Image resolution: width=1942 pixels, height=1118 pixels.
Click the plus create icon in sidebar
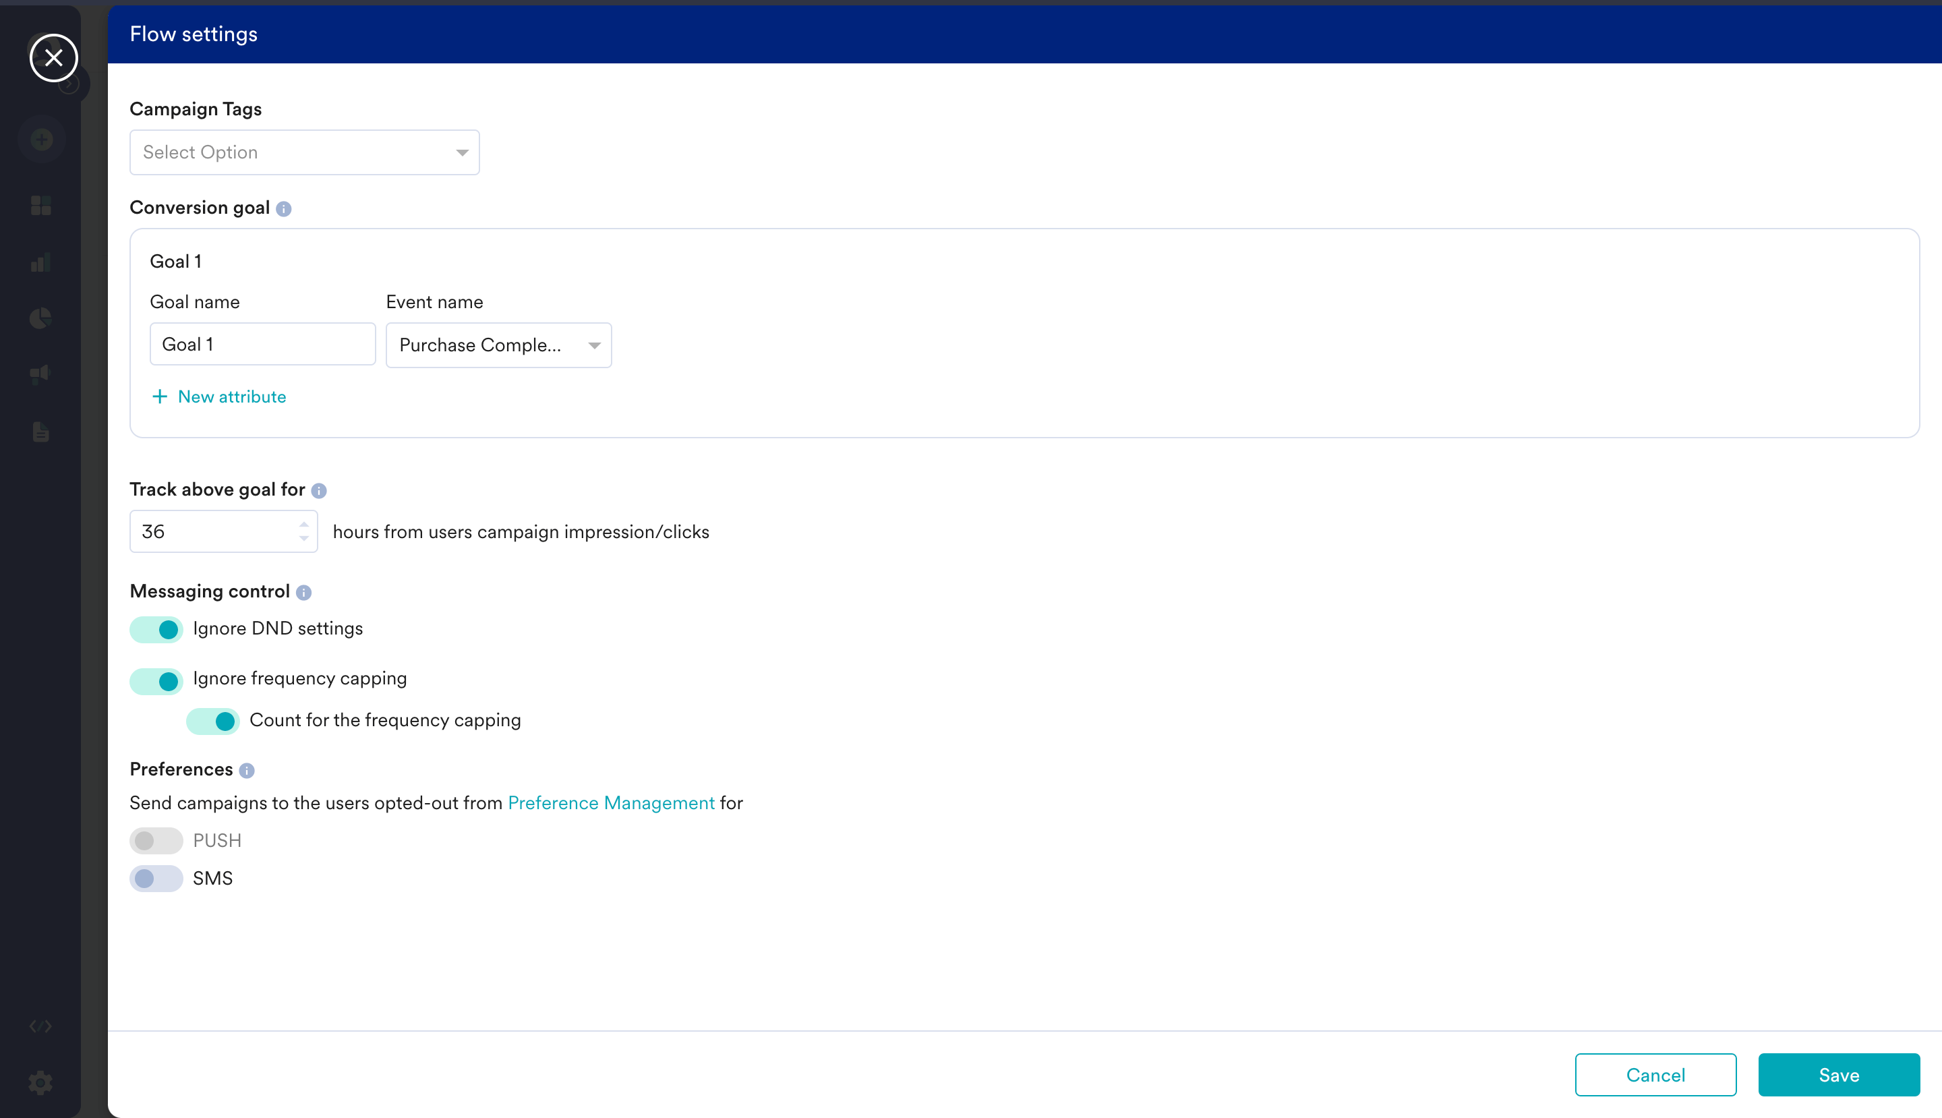41,140
